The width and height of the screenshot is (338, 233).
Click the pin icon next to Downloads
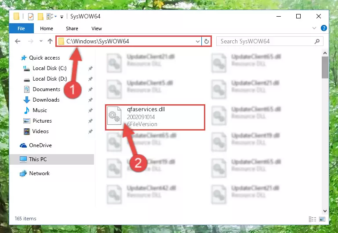tap(90, 100)
